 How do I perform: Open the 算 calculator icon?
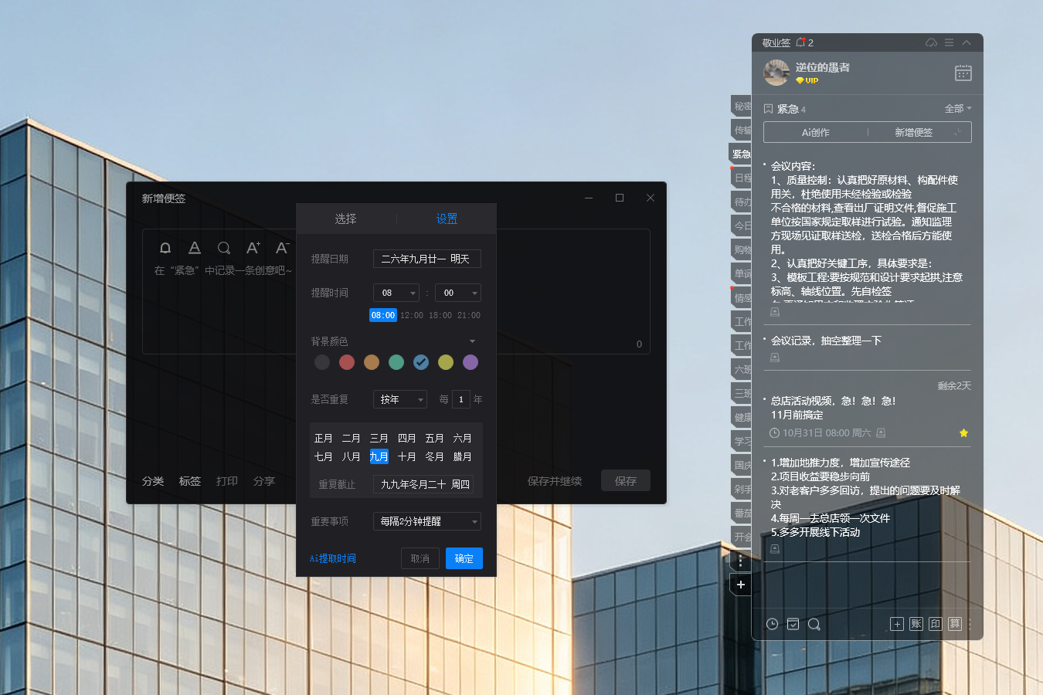[x=955, y=624]
